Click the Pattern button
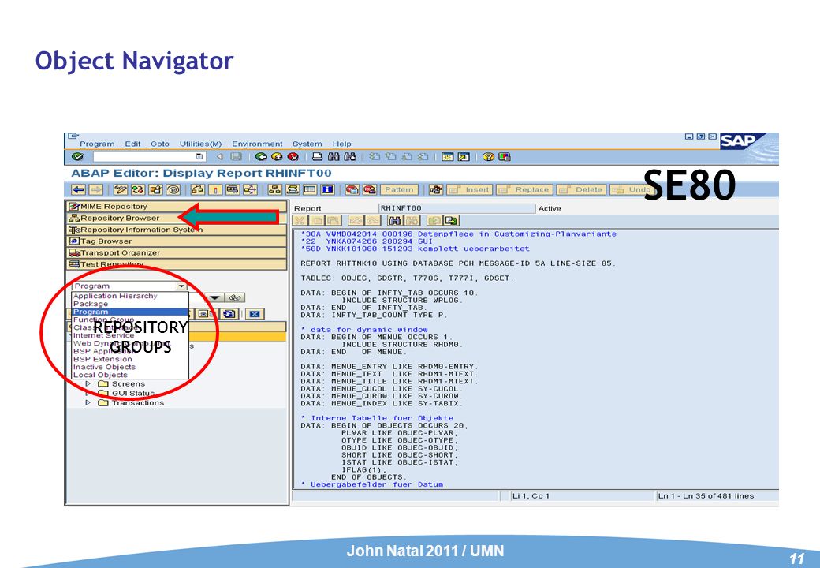This screenshot has width=820, height=568. point(399,190)
